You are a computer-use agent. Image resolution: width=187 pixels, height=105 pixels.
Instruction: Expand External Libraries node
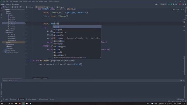(3, 50)
